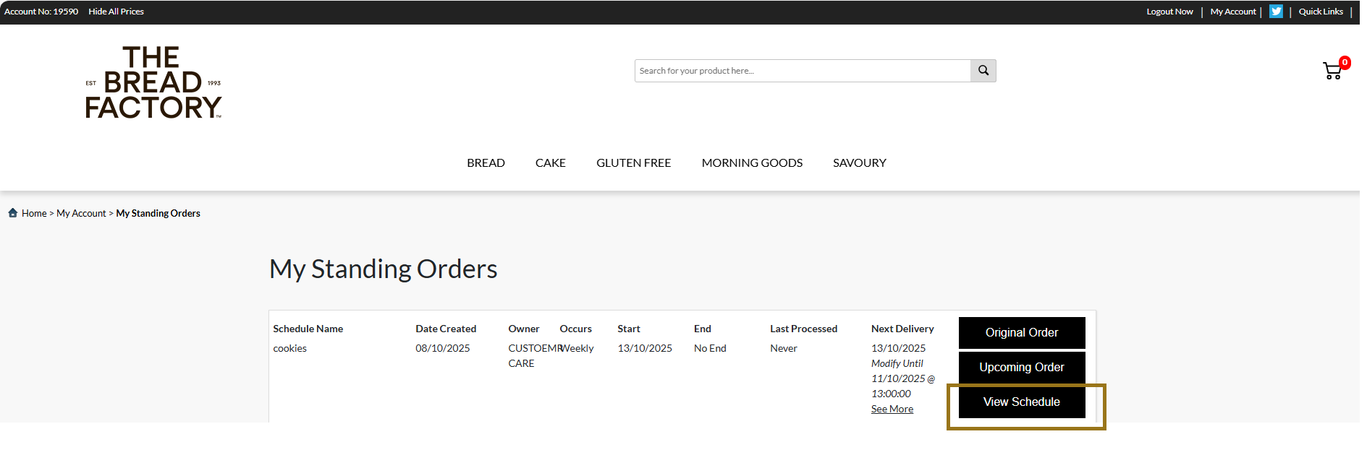Open the MORNING GOODS menu
The image size is (1367, 468).
point(752,163)
